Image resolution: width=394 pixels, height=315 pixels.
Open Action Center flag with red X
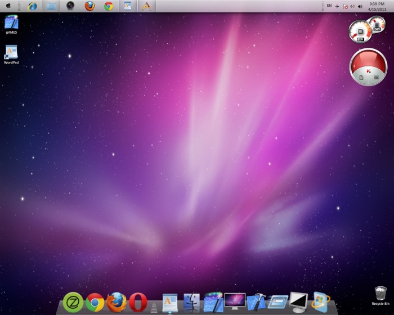[x=345, y=6]
